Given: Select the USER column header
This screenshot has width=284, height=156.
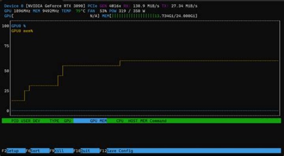Looking at the screenshot, I should point(26,121).
